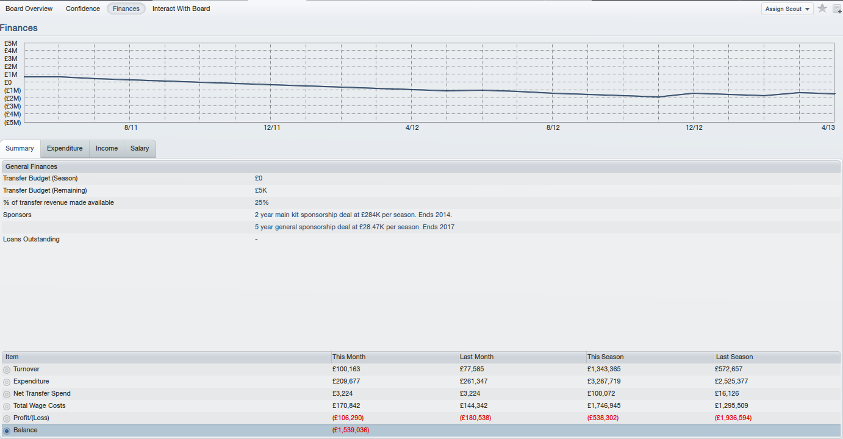Open the Salary tab
Image resolution: width=843 pixels, height=439 pixels.
pyautogui.click(x=140, y=149)
